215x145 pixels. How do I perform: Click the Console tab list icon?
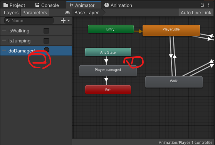[37, 5]
